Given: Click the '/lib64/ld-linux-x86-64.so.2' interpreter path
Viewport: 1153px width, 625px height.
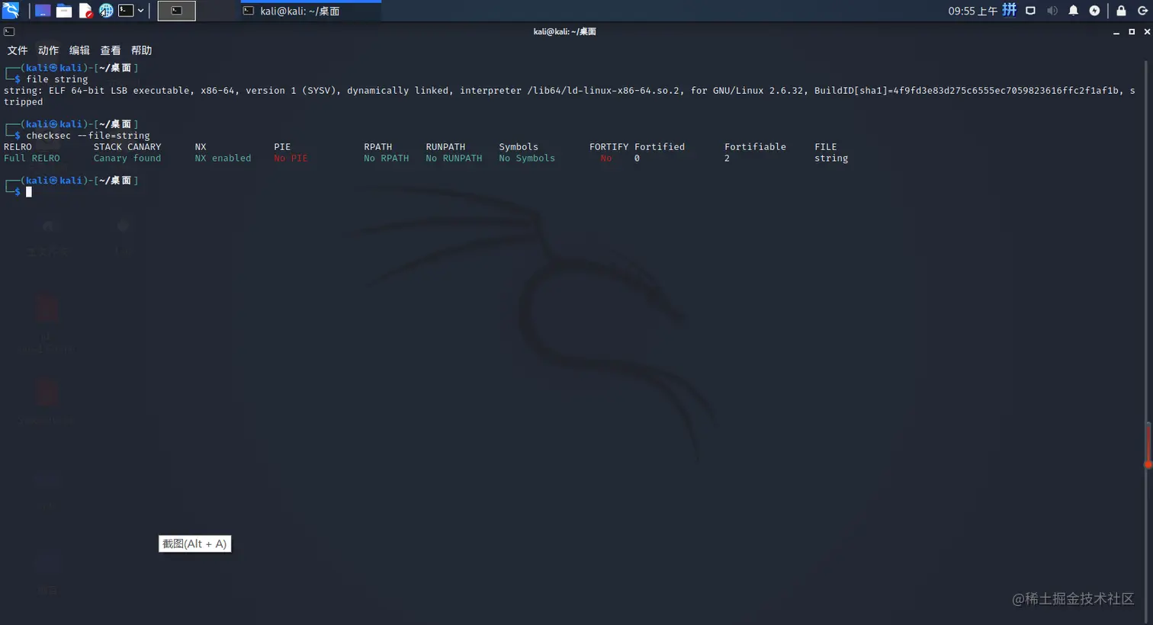Looking at the screenshot, I should pos(602,91).
